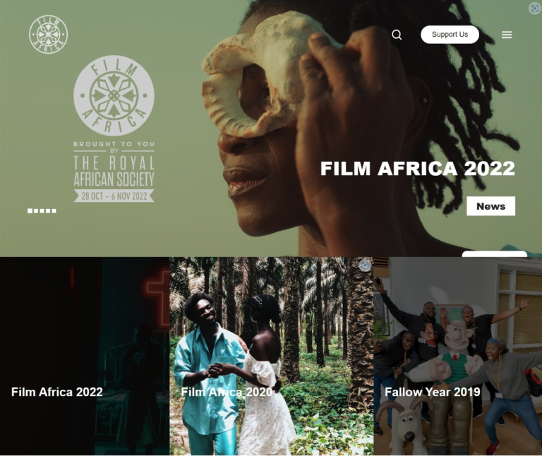
Task: Open the Fallow Year 2019 tile
Action: pos(457,356)
